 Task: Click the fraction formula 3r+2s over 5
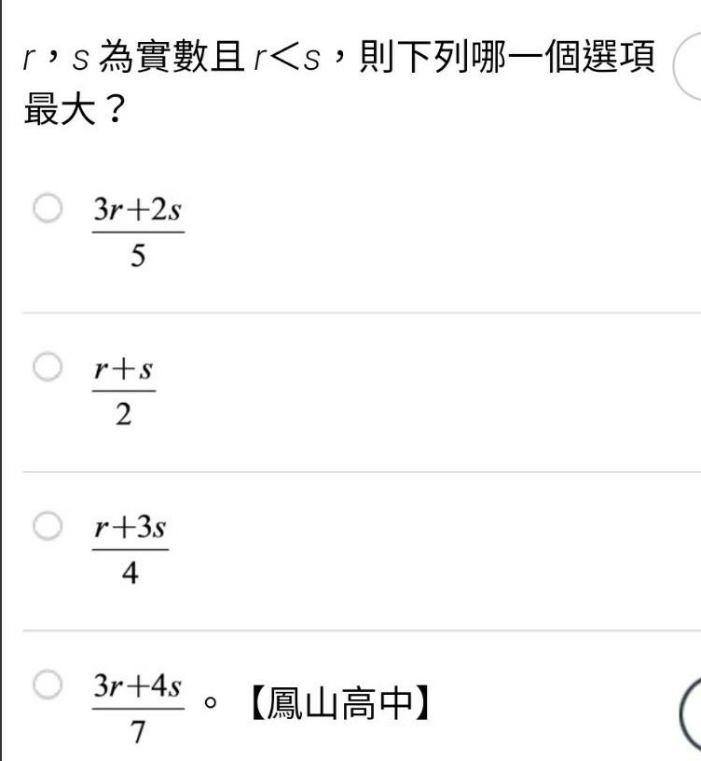[x=138, y=231]
